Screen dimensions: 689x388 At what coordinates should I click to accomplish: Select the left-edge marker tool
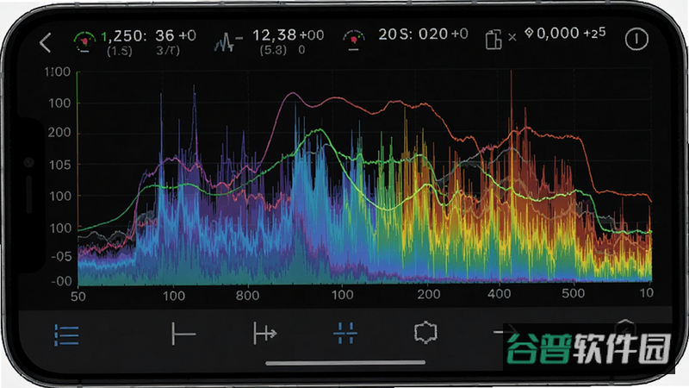[183, 334]
